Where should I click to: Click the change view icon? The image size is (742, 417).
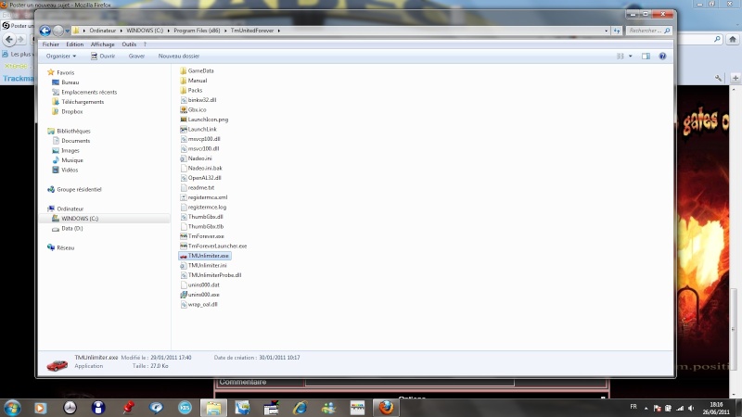[620, 57]
